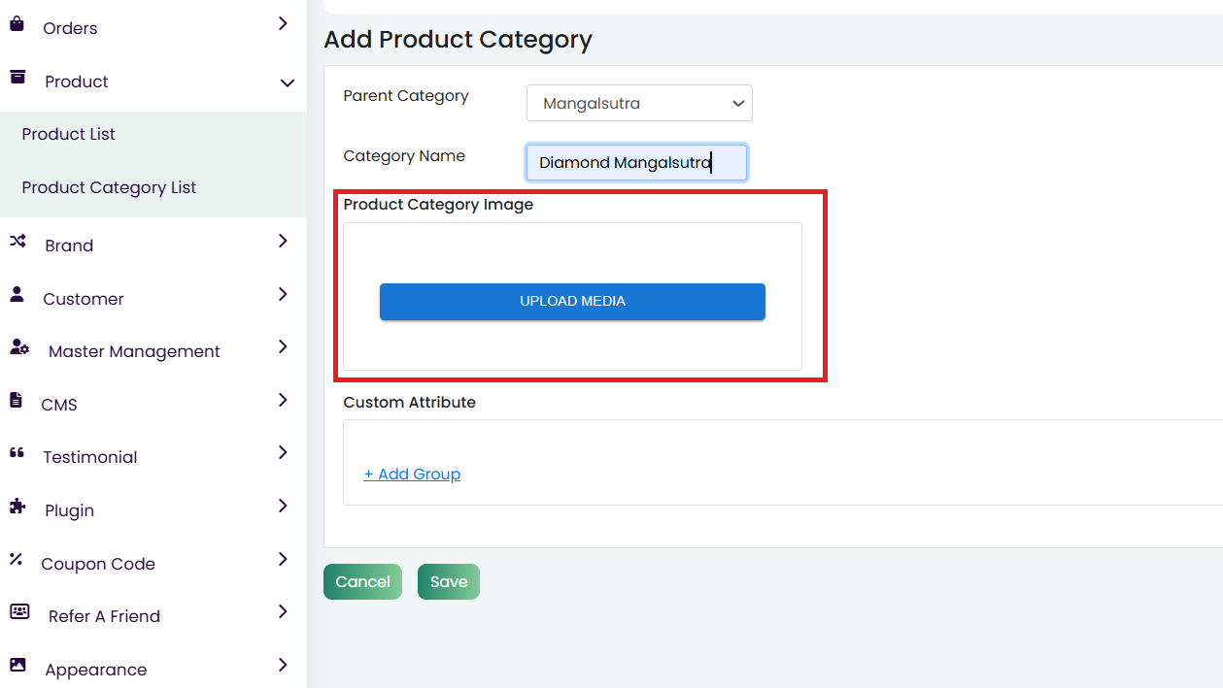1223x688 pixels.
Task: Click the Appearance image icon
Action: point(17,666)
